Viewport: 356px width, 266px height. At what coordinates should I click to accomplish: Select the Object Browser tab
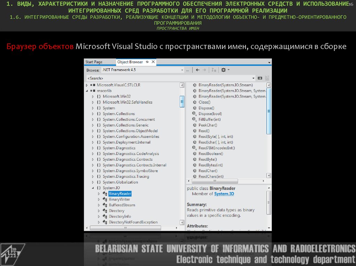(x=130, y=62)
